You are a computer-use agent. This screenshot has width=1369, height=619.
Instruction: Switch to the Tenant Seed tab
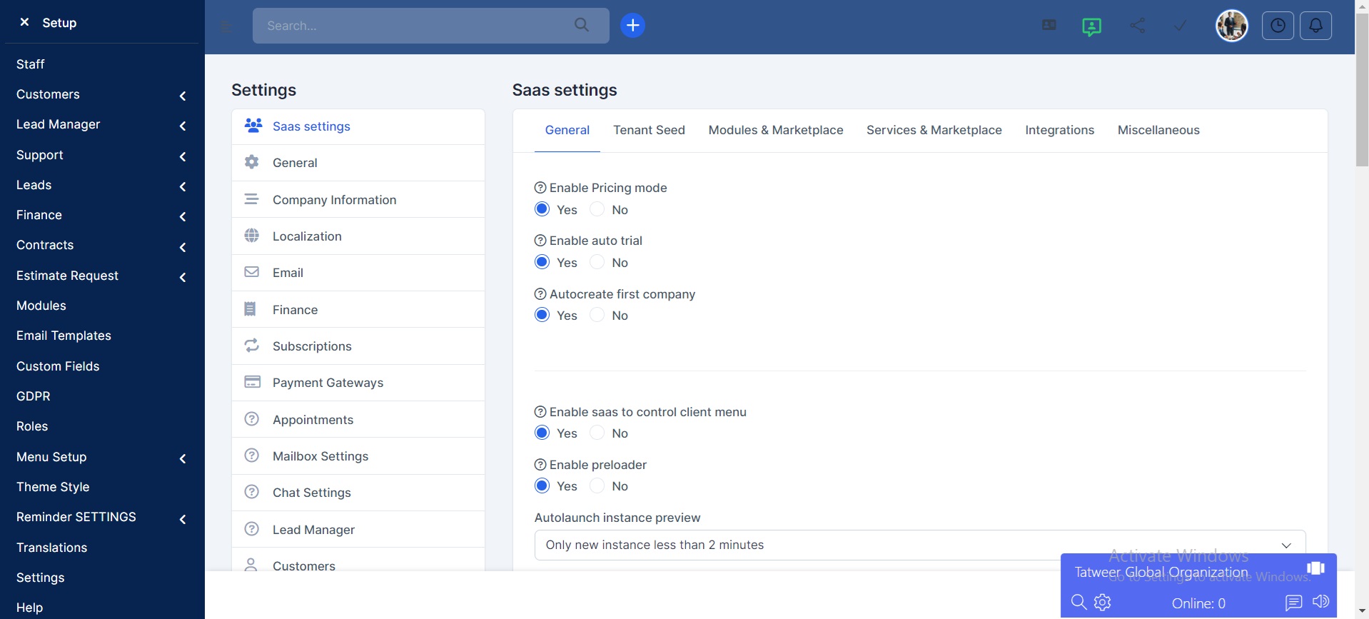649,130
